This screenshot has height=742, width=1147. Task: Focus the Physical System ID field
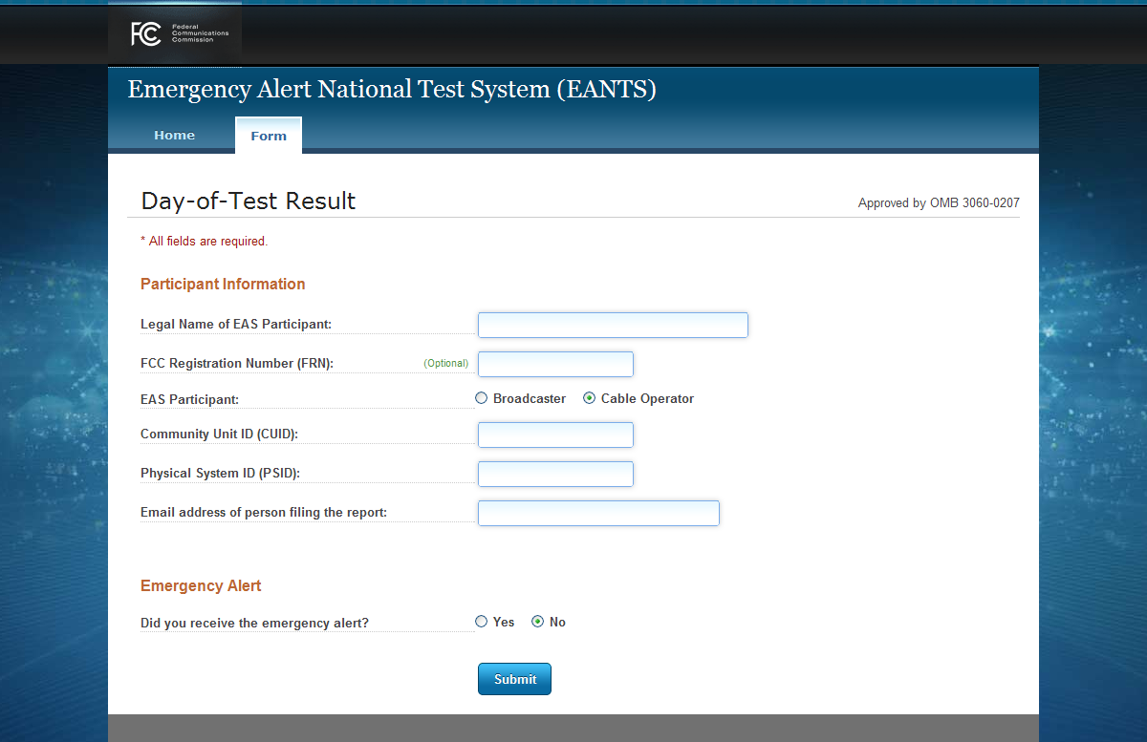point(555,474)
